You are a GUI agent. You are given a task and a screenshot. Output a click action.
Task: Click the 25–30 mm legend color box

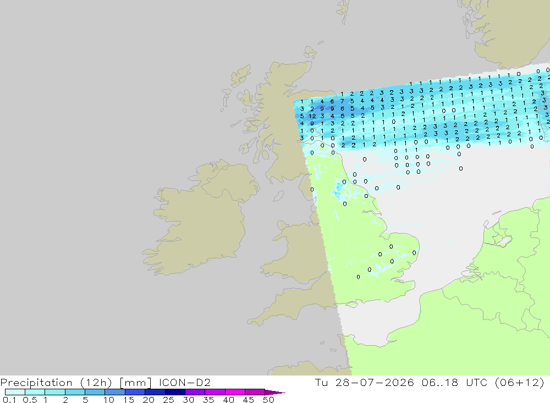tap(175, 392)
